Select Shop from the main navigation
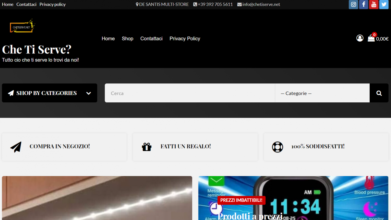Viewport: 391px width, 220px height. 127,38
